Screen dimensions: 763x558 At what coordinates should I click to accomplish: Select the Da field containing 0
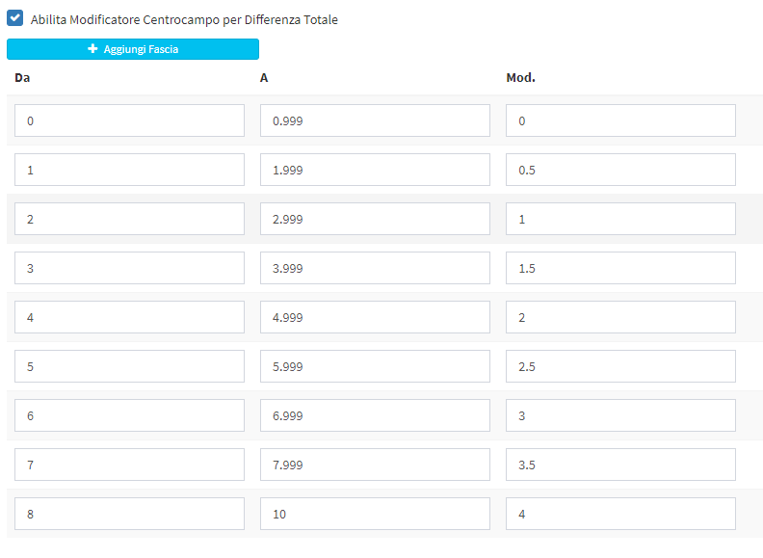pyautogui.click(x=130, y=120)
